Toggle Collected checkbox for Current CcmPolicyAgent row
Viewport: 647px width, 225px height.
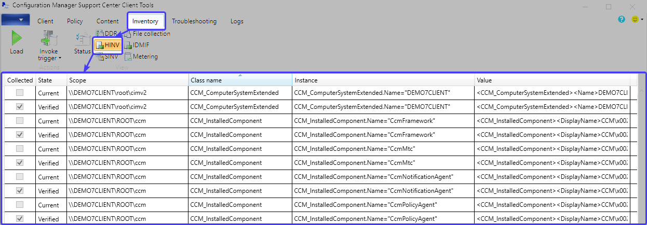click(20, 205)
